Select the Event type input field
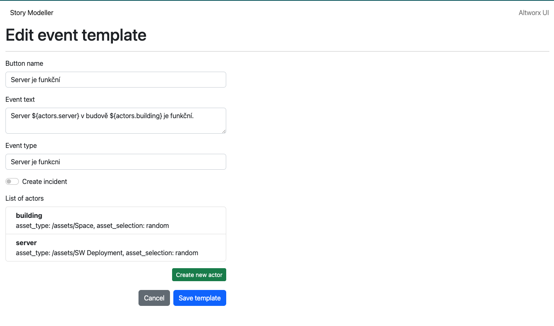 click(x=116, y=162)
